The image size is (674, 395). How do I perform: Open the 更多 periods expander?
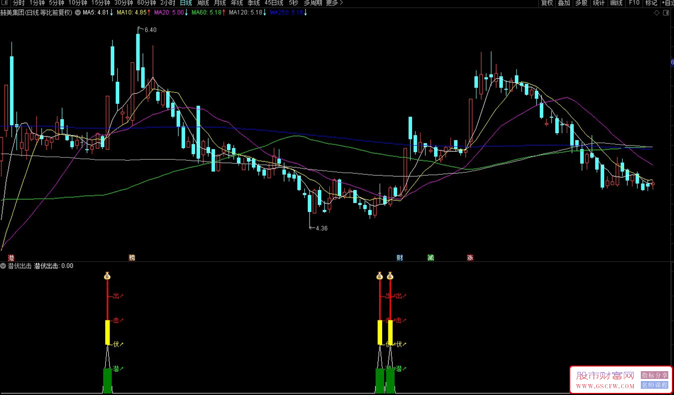pyautogui.click(x=334, y=3)
